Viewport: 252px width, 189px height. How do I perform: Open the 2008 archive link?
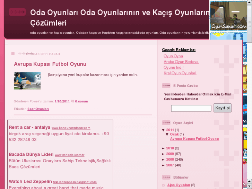170,160
